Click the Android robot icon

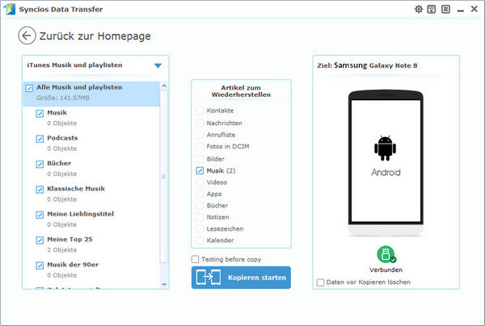pos(385,148)
